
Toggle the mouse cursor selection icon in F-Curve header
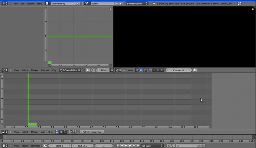tap(84, 70)
